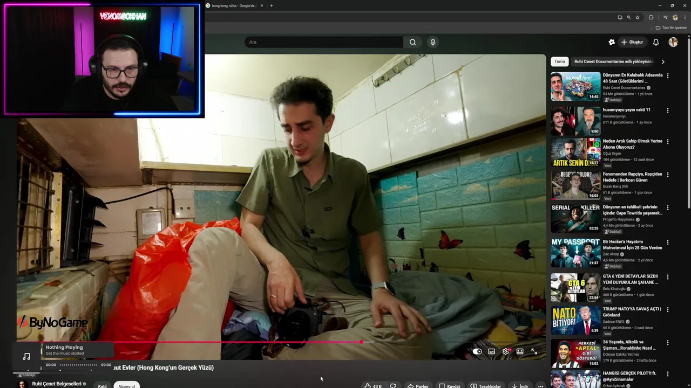Image resolution: width=691 pixels, height=388 pixels.
Task: Open YouTube account avatar menu
Action: (673, 42)
